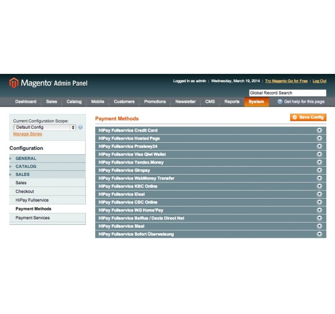335x314 pixels.
Task: Expand HiPay Fullservice Przelewy24 arrow
Action: (319, 146)
